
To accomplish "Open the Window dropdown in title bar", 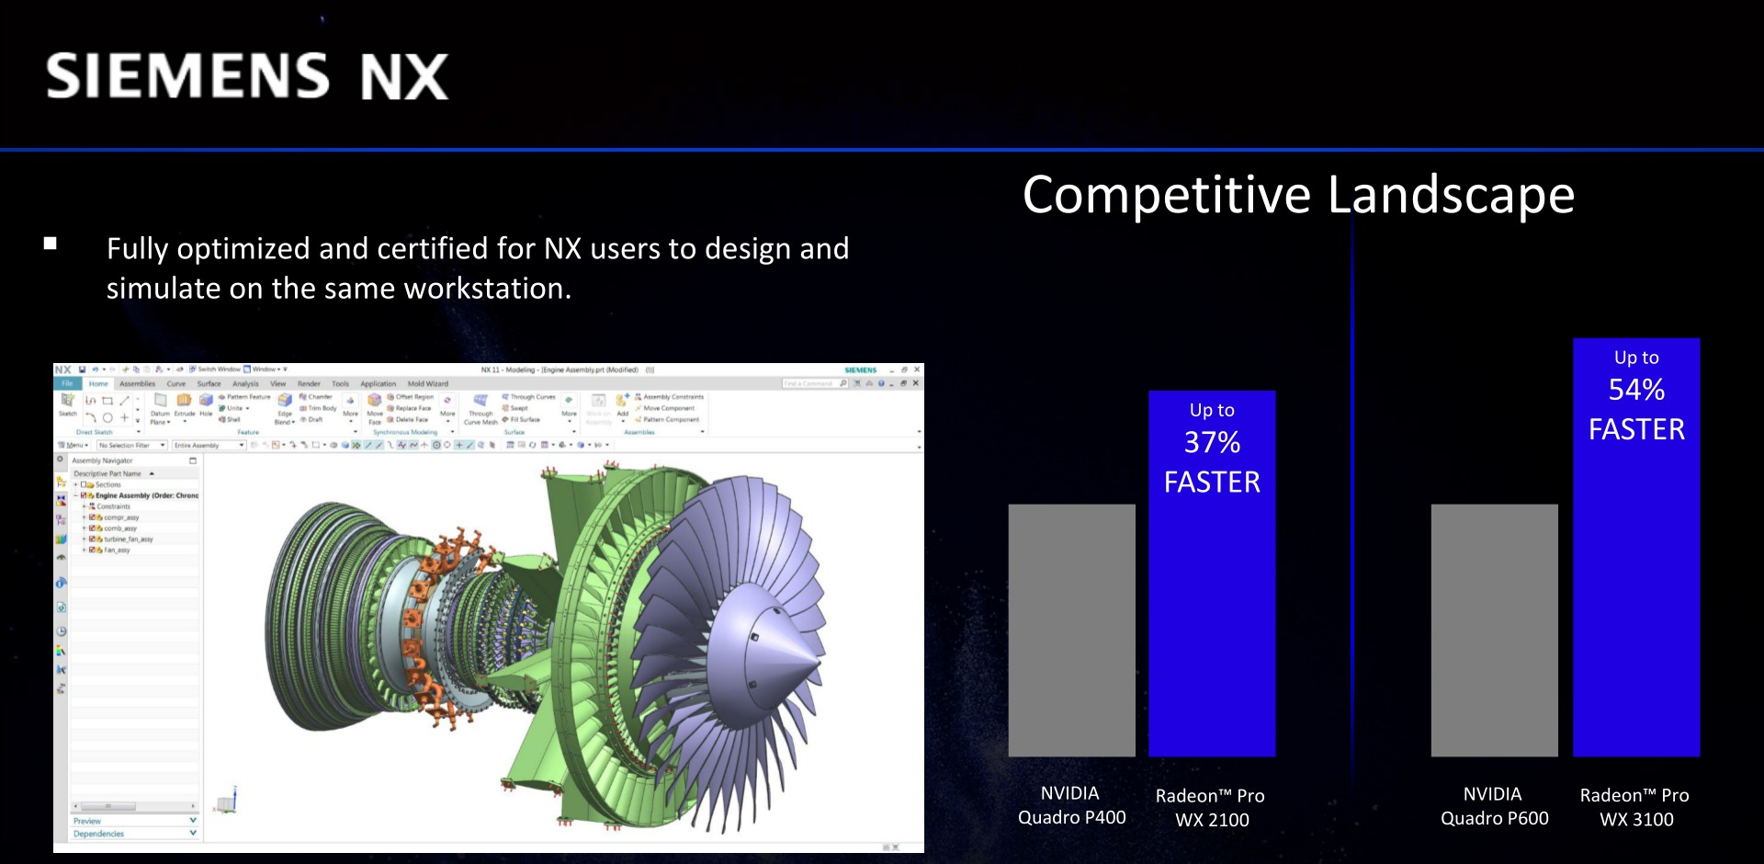I will coord(264,369).
